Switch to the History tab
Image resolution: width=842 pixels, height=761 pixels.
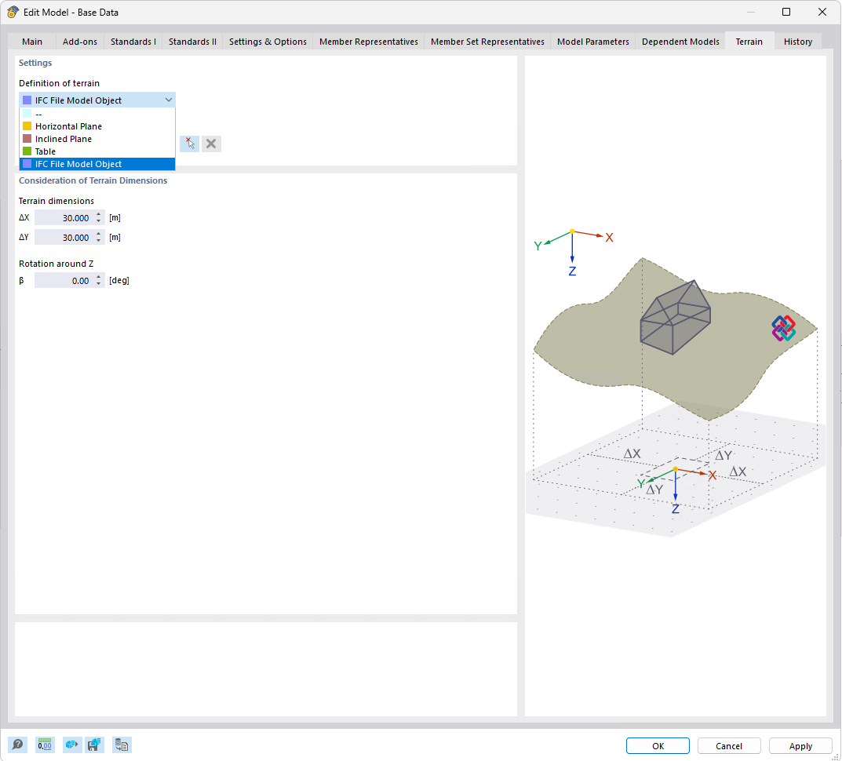(797, 42)
